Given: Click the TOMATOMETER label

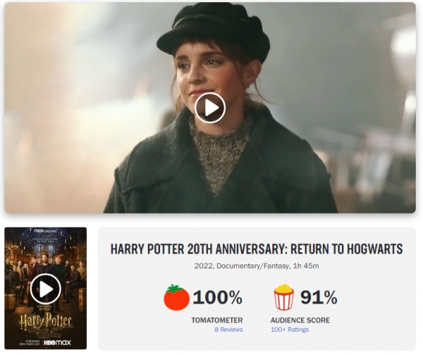Looking at the screenshot, I should click(217, 320).
